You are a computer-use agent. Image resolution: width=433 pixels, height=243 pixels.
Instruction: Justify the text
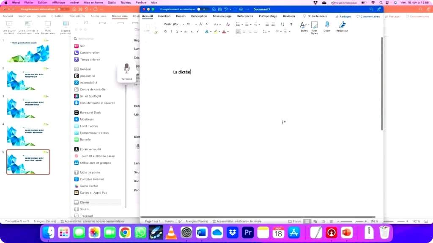pos(256,32)
